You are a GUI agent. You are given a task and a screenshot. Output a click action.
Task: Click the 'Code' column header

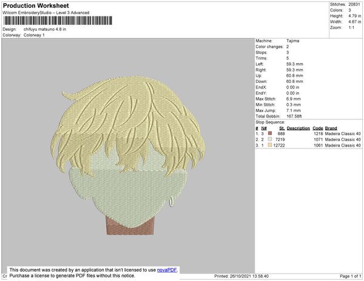pos(318,128)
